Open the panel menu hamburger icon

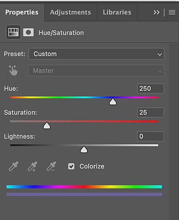coord(172,12)
